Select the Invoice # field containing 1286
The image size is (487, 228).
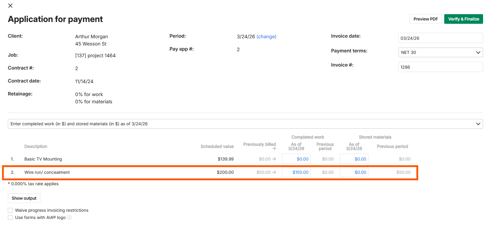pos(440,67)
